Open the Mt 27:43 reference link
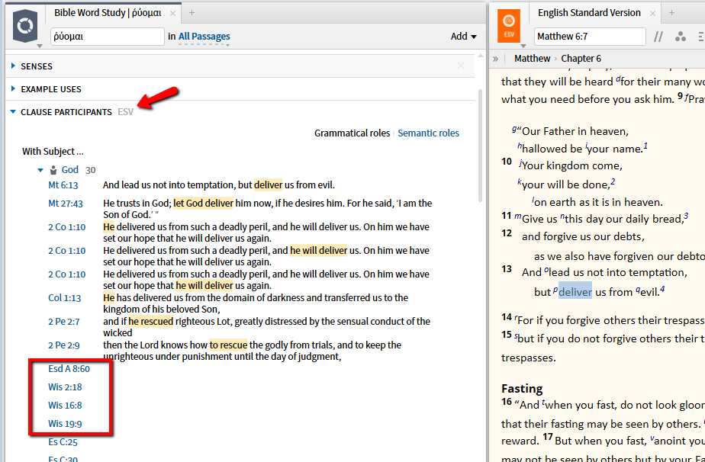The image size is (705, 462). coord(66,204)
